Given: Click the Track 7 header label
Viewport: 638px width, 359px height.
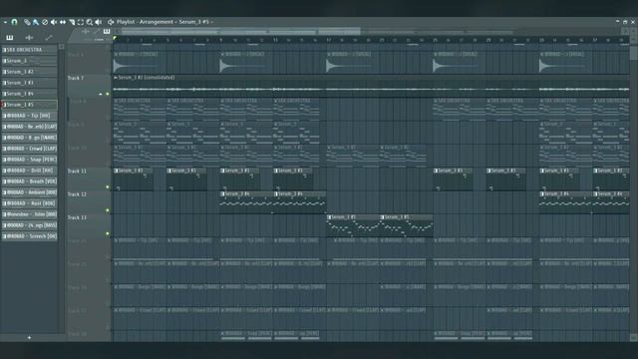Looking at the screenshot, I should pos(76,78).
